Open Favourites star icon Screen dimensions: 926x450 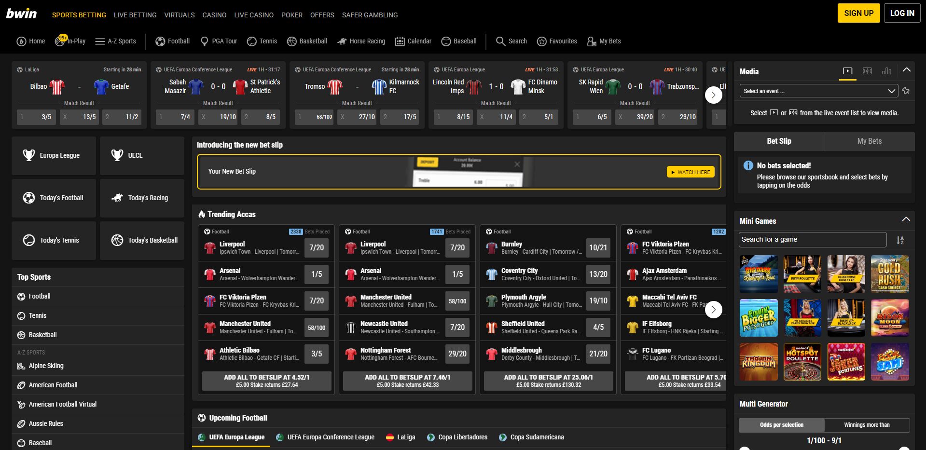542,41
